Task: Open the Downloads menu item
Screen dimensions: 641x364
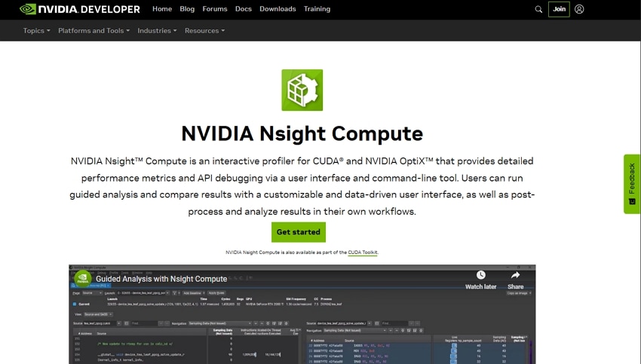Action: (x=278, y=9)
